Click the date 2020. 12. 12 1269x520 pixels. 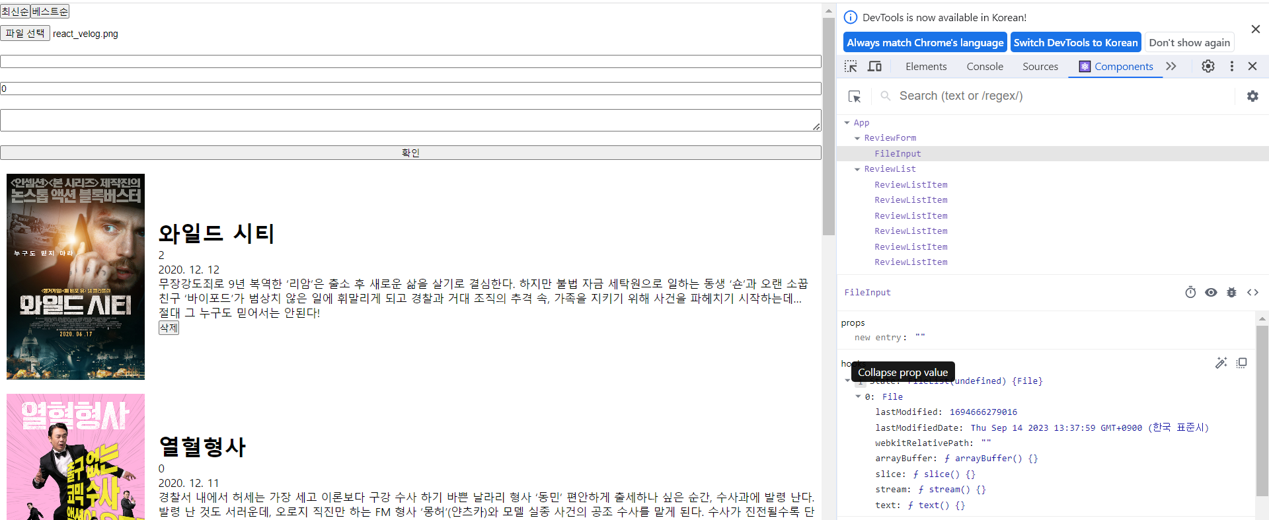click(x=189, y=270)
